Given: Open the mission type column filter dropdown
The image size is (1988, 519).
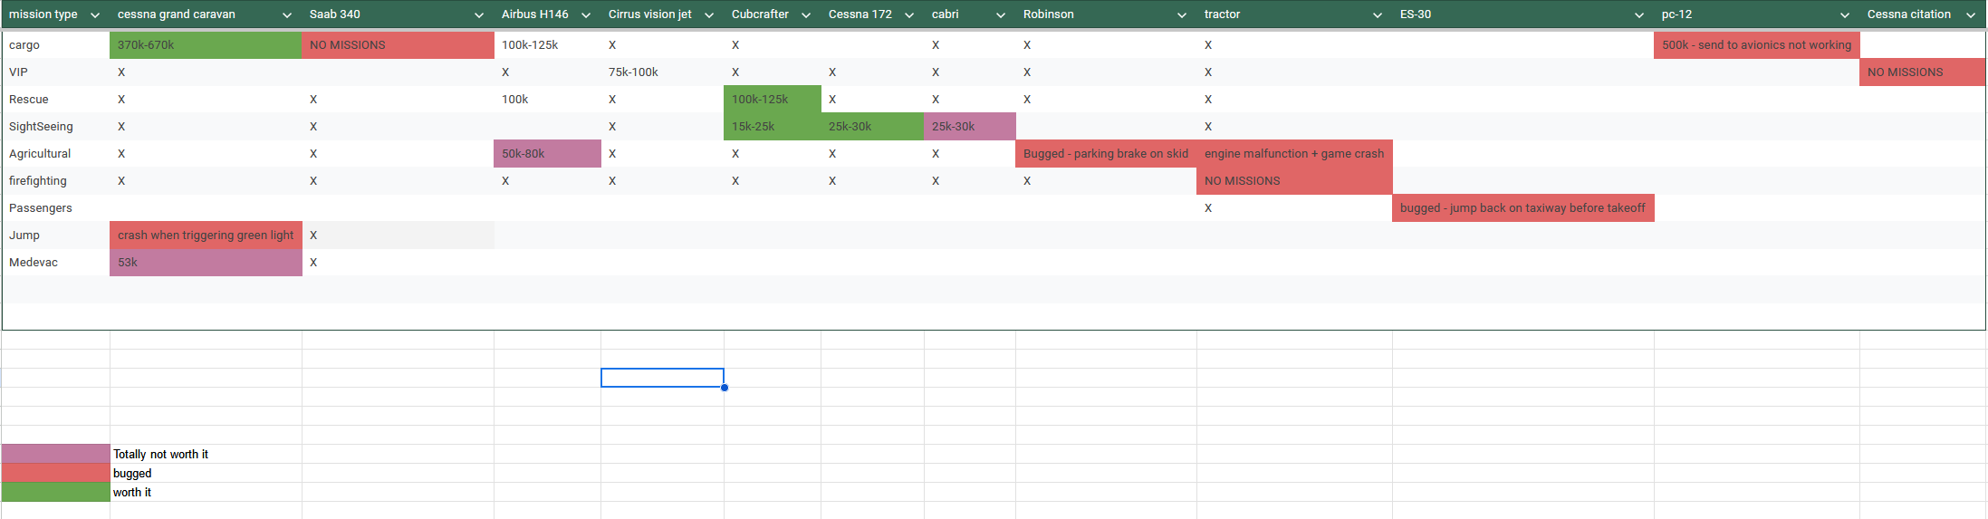Looking at the screenshot, I should pyautogui.click(x=94, y=15).
